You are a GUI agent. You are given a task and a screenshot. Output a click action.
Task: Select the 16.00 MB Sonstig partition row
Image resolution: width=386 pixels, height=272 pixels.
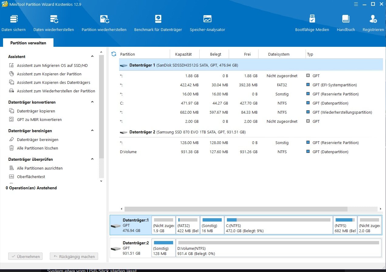click(251, 94)
